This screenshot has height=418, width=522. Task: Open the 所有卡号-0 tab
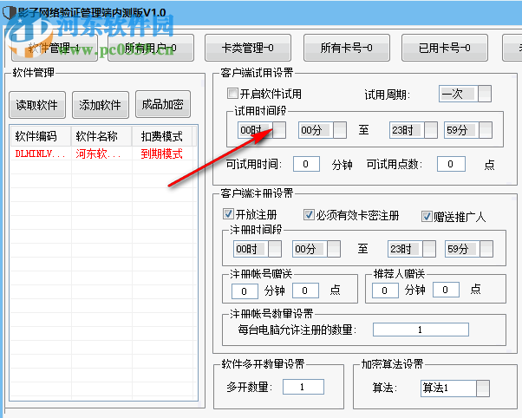(347, 48)
